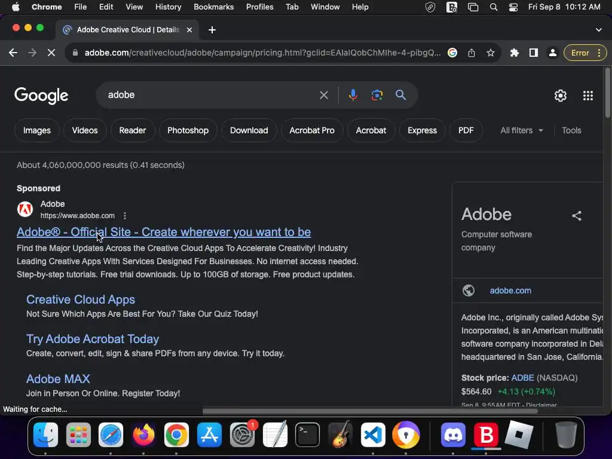Open the Creative Cloud Apps link
Viewport: 612px width, 459px height.
coord(81,299)
